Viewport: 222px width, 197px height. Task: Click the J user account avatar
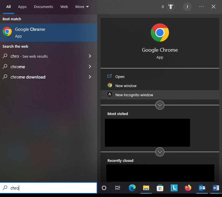click(x=187, y=7)
